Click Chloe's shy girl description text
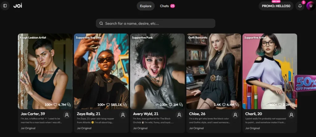This screenshot has width=316, height=137. (x=210, y=120)
